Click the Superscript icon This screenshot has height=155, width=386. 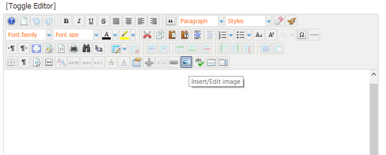pyautogui.click(x=271, y=35)
